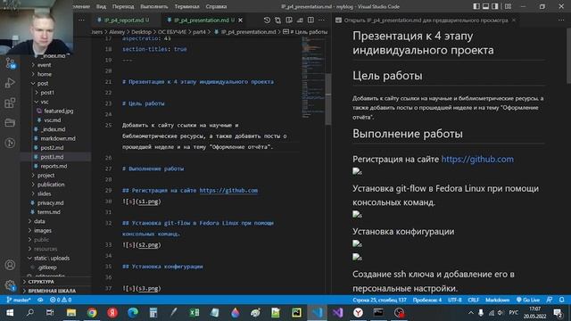The height and width of the screenshot is (321, 571).
Task: Toggle secondary sidebar layout icon
Action: click(495, 6)
